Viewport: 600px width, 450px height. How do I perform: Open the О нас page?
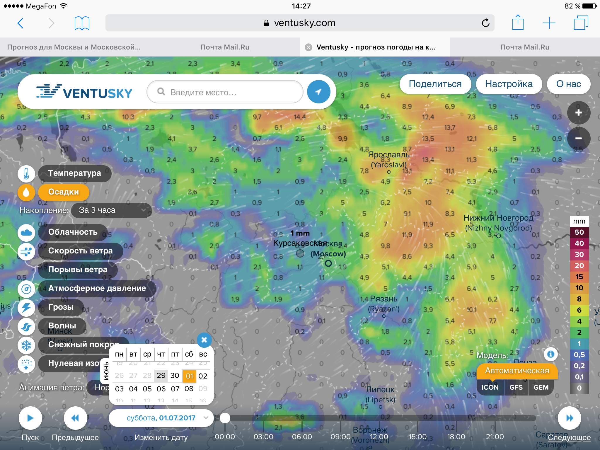(x=568, y=84)
